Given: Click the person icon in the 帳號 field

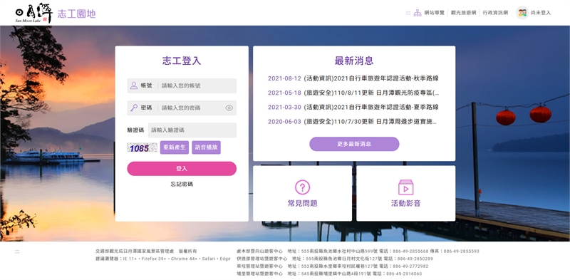Looking at the screenshot, I should 134,85.
